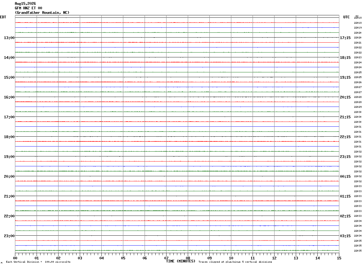Screen dimensions: 363x266
Task: Select minute tick 15 on time axis
Action: [x=339, y=258]
